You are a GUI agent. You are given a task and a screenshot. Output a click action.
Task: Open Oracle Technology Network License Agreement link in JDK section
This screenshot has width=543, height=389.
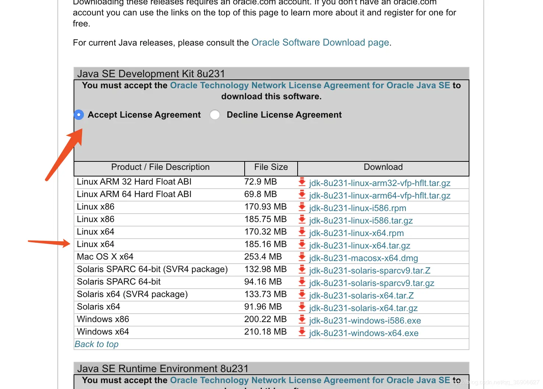310,85
